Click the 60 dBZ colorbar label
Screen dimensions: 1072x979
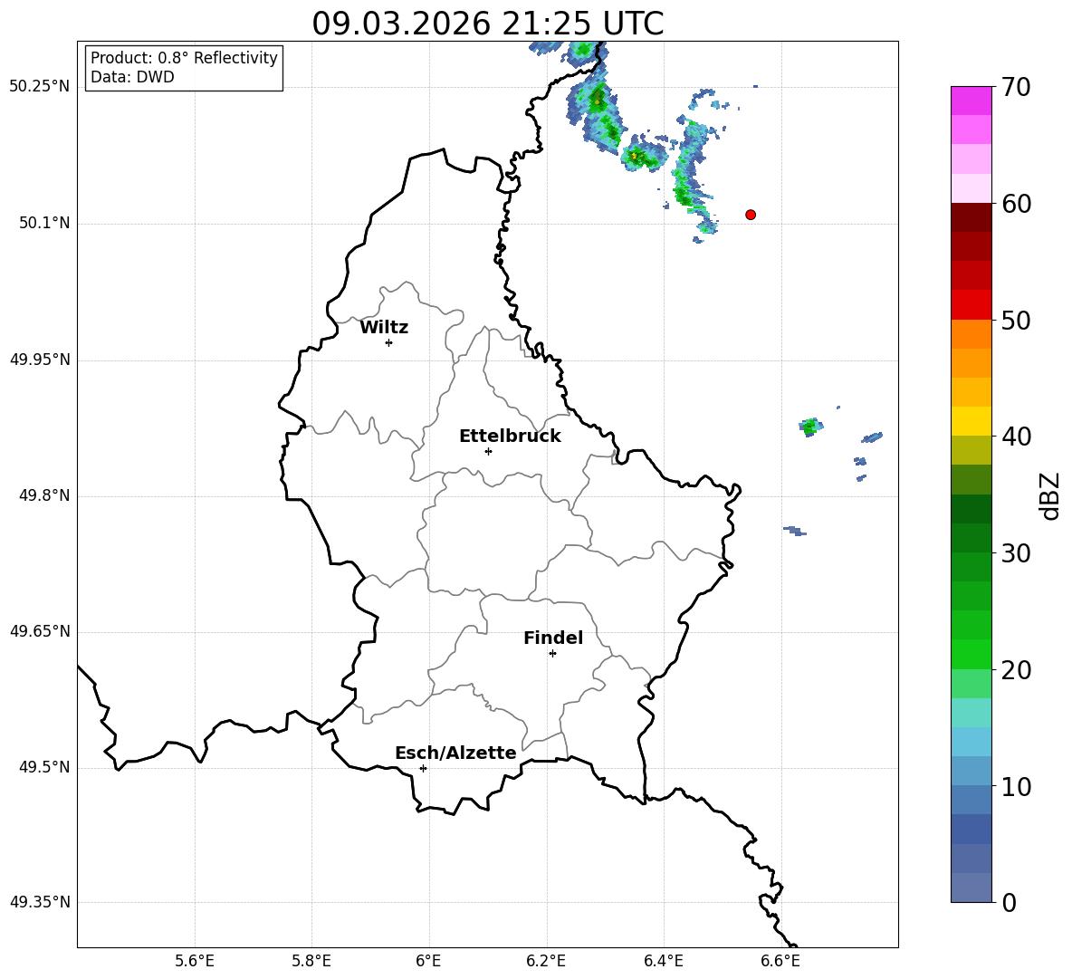pyautogui.click(x=1015, y=204)
